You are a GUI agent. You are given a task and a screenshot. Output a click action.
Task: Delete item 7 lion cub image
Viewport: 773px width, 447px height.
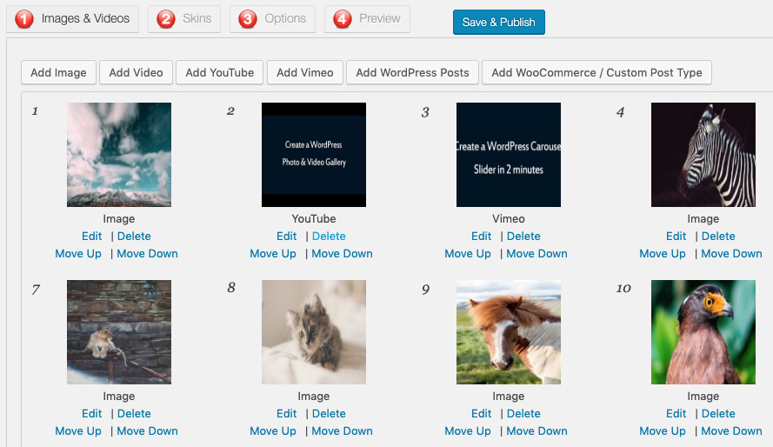[134, 413]
